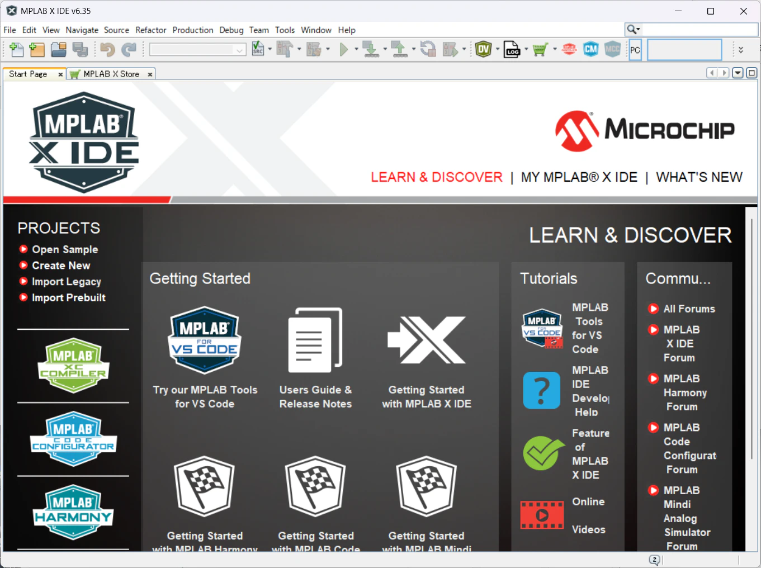Open the DV Data Visualizer icon

484,49
